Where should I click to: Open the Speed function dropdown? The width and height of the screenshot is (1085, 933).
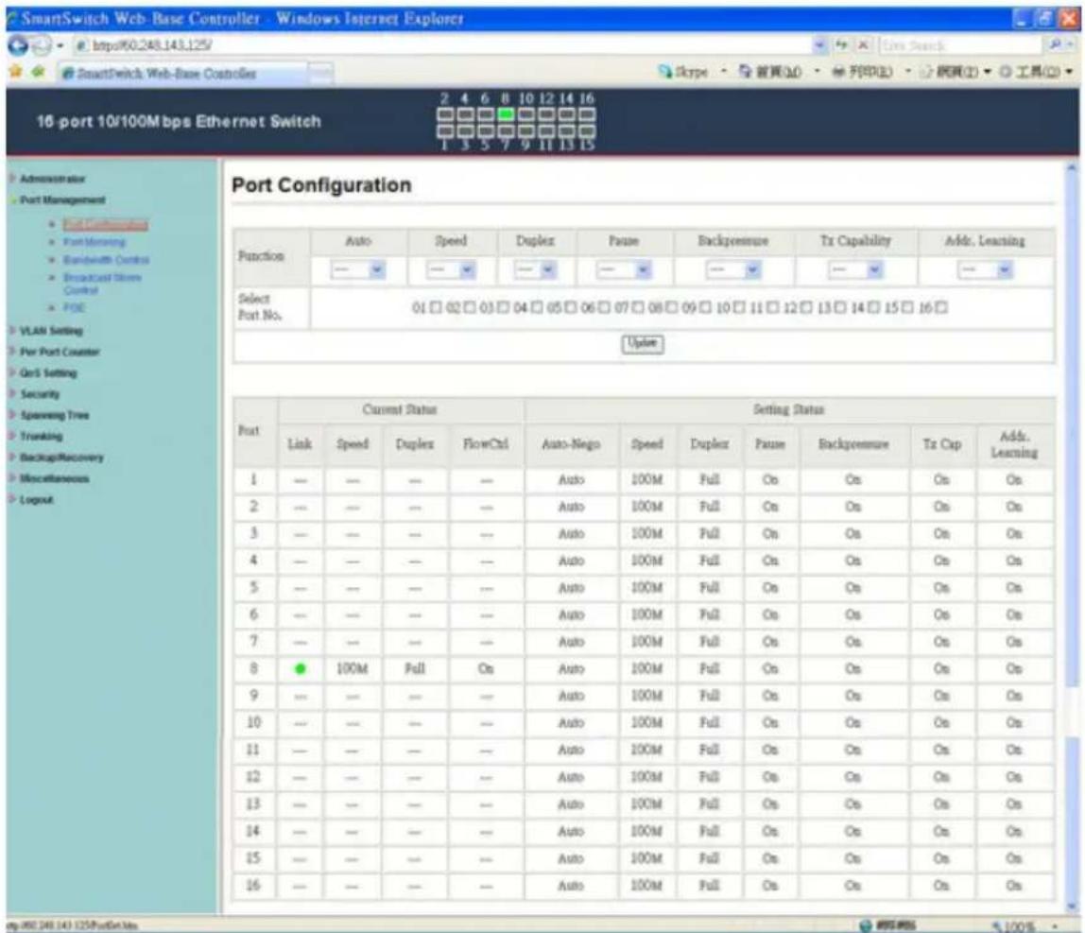pyautogui.click(x=451, y=270)
